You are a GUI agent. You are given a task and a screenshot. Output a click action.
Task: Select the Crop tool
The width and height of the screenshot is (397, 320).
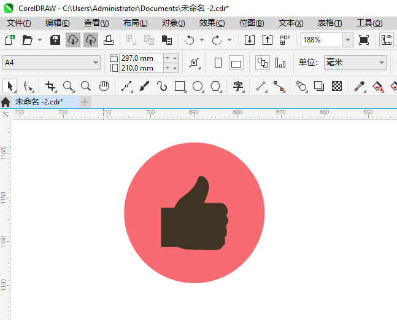(x=50, y=86)
